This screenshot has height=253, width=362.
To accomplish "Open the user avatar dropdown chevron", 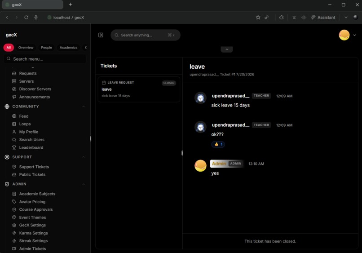I will 354,35.
